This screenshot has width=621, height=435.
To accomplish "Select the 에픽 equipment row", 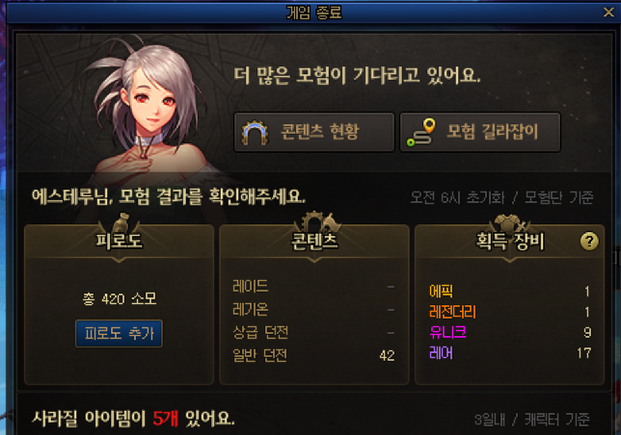I will point(510,292).
